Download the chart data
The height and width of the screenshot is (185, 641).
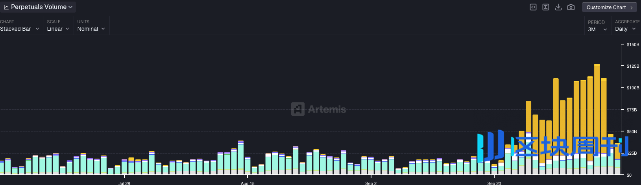pos(558,7)
